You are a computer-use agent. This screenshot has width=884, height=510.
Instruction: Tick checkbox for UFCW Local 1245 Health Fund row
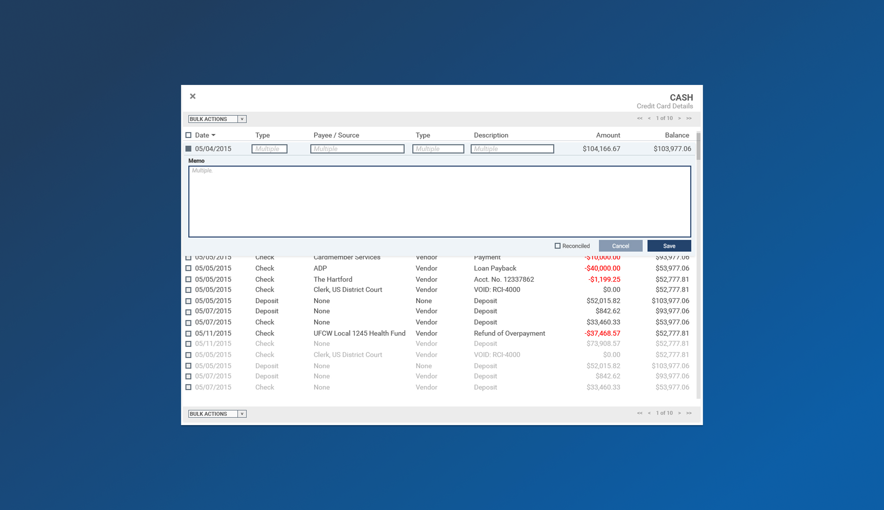(189, 333)
